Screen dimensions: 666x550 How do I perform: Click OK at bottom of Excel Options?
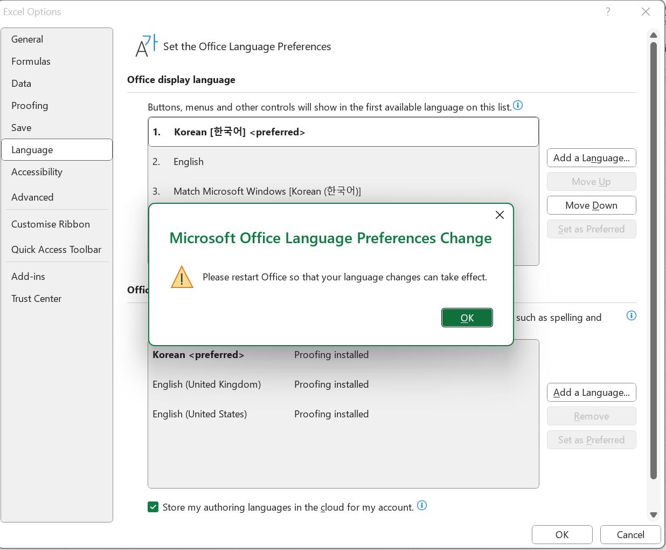click(562, 535)
